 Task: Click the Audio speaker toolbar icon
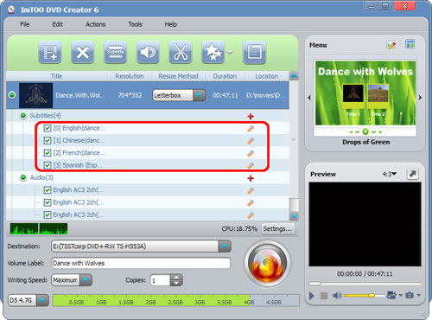(x=148, y=53)
